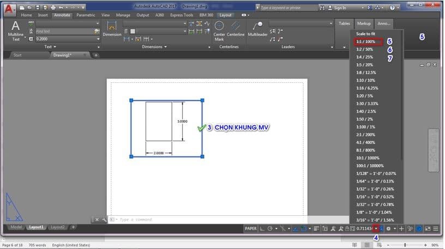Open the Parametric ribbon tab
The width and height of the screenshot is (445, 249).
(86, 15)
